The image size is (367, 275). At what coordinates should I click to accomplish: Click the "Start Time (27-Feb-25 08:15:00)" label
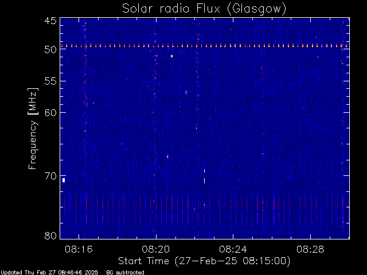click(x=204, y=261)
